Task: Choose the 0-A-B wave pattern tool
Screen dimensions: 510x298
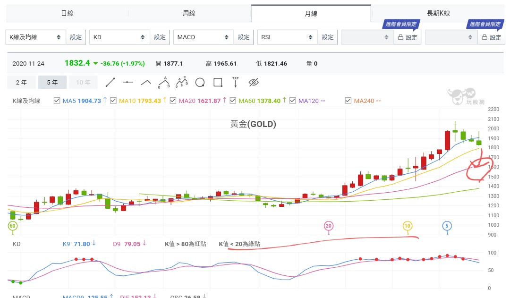Action: pos(164,82)
